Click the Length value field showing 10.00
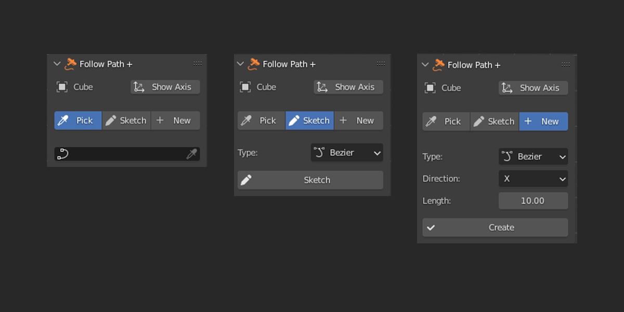This screenshot has height=312, width=624. pyautogui.click(x=533, y=201)
